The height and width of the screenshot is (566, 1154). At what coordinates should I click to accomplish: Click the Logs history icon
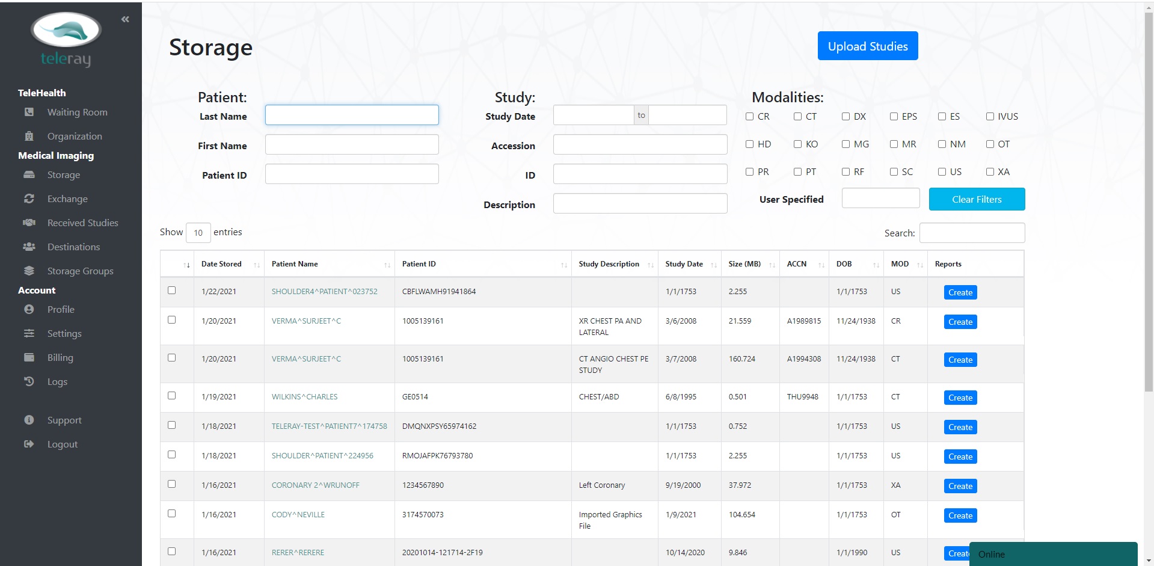(29, 381)
